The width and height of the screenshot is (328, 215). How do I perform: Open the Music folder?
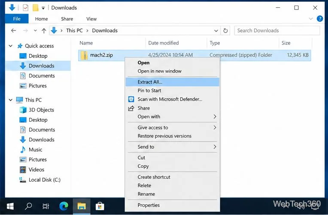35,149
